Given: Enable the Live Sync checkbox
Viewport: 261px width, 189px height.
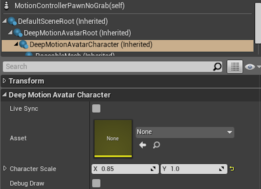Looking at the screenshot, I should coord(96,108).
